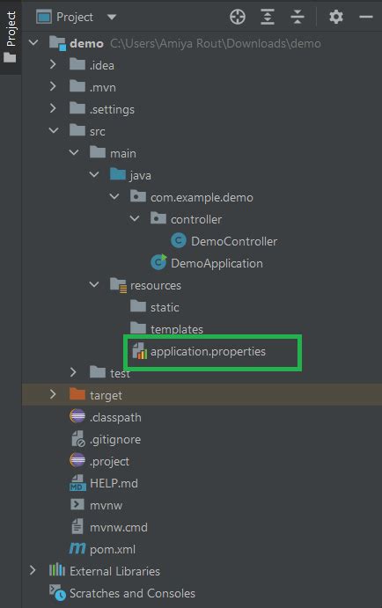The image size is (382, 608).
Task: Collapse the com.example.demo package
Action: [114, 196]
